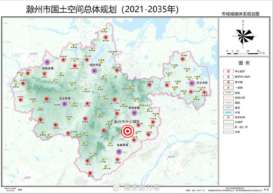Click the 滁州市中心城区 bullseye marker
The height and width of the screenshot is (194, 273).
point(127,131)
